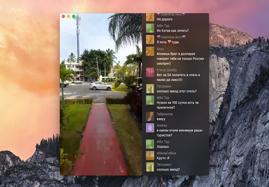Click the message 'вааууу'
269x187 pixels.
161,119
